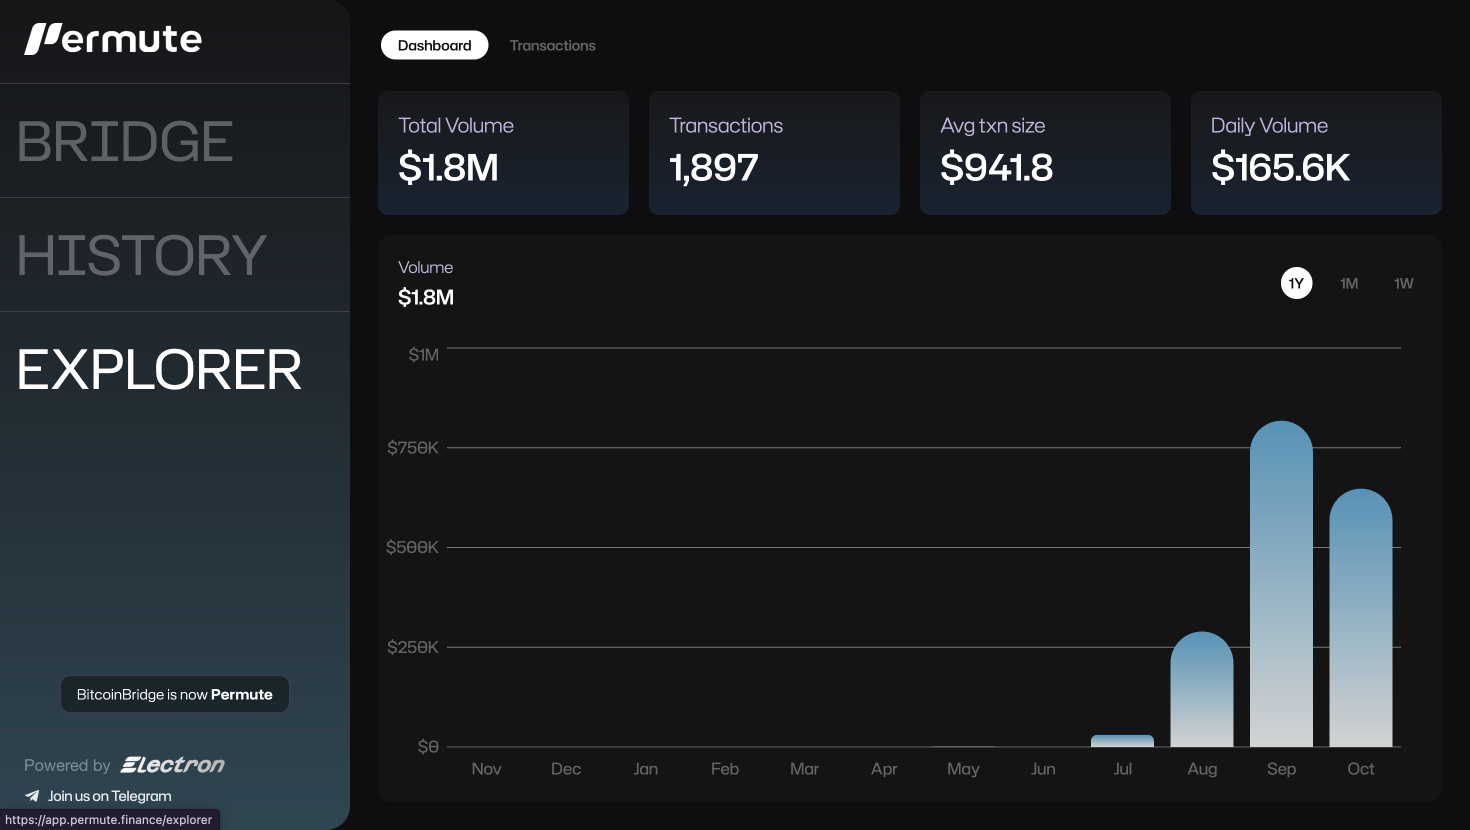Open the Join us on Telegram link
The height and width of the screenshot is (830, 1470).
coord(109,795)
